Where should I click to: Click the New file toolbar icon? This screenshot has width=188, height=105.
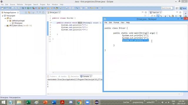(x=2, y=8)
